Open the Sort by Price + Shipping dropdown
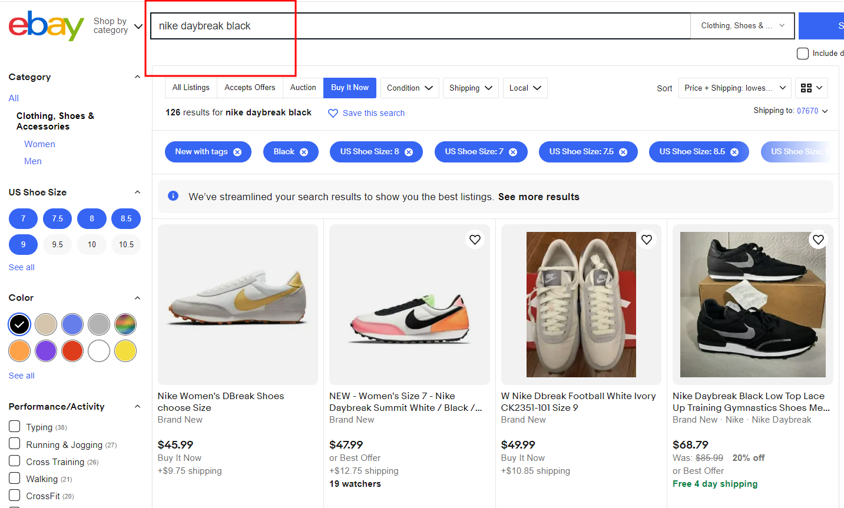844x508 pixels. [x=735, y=88]
